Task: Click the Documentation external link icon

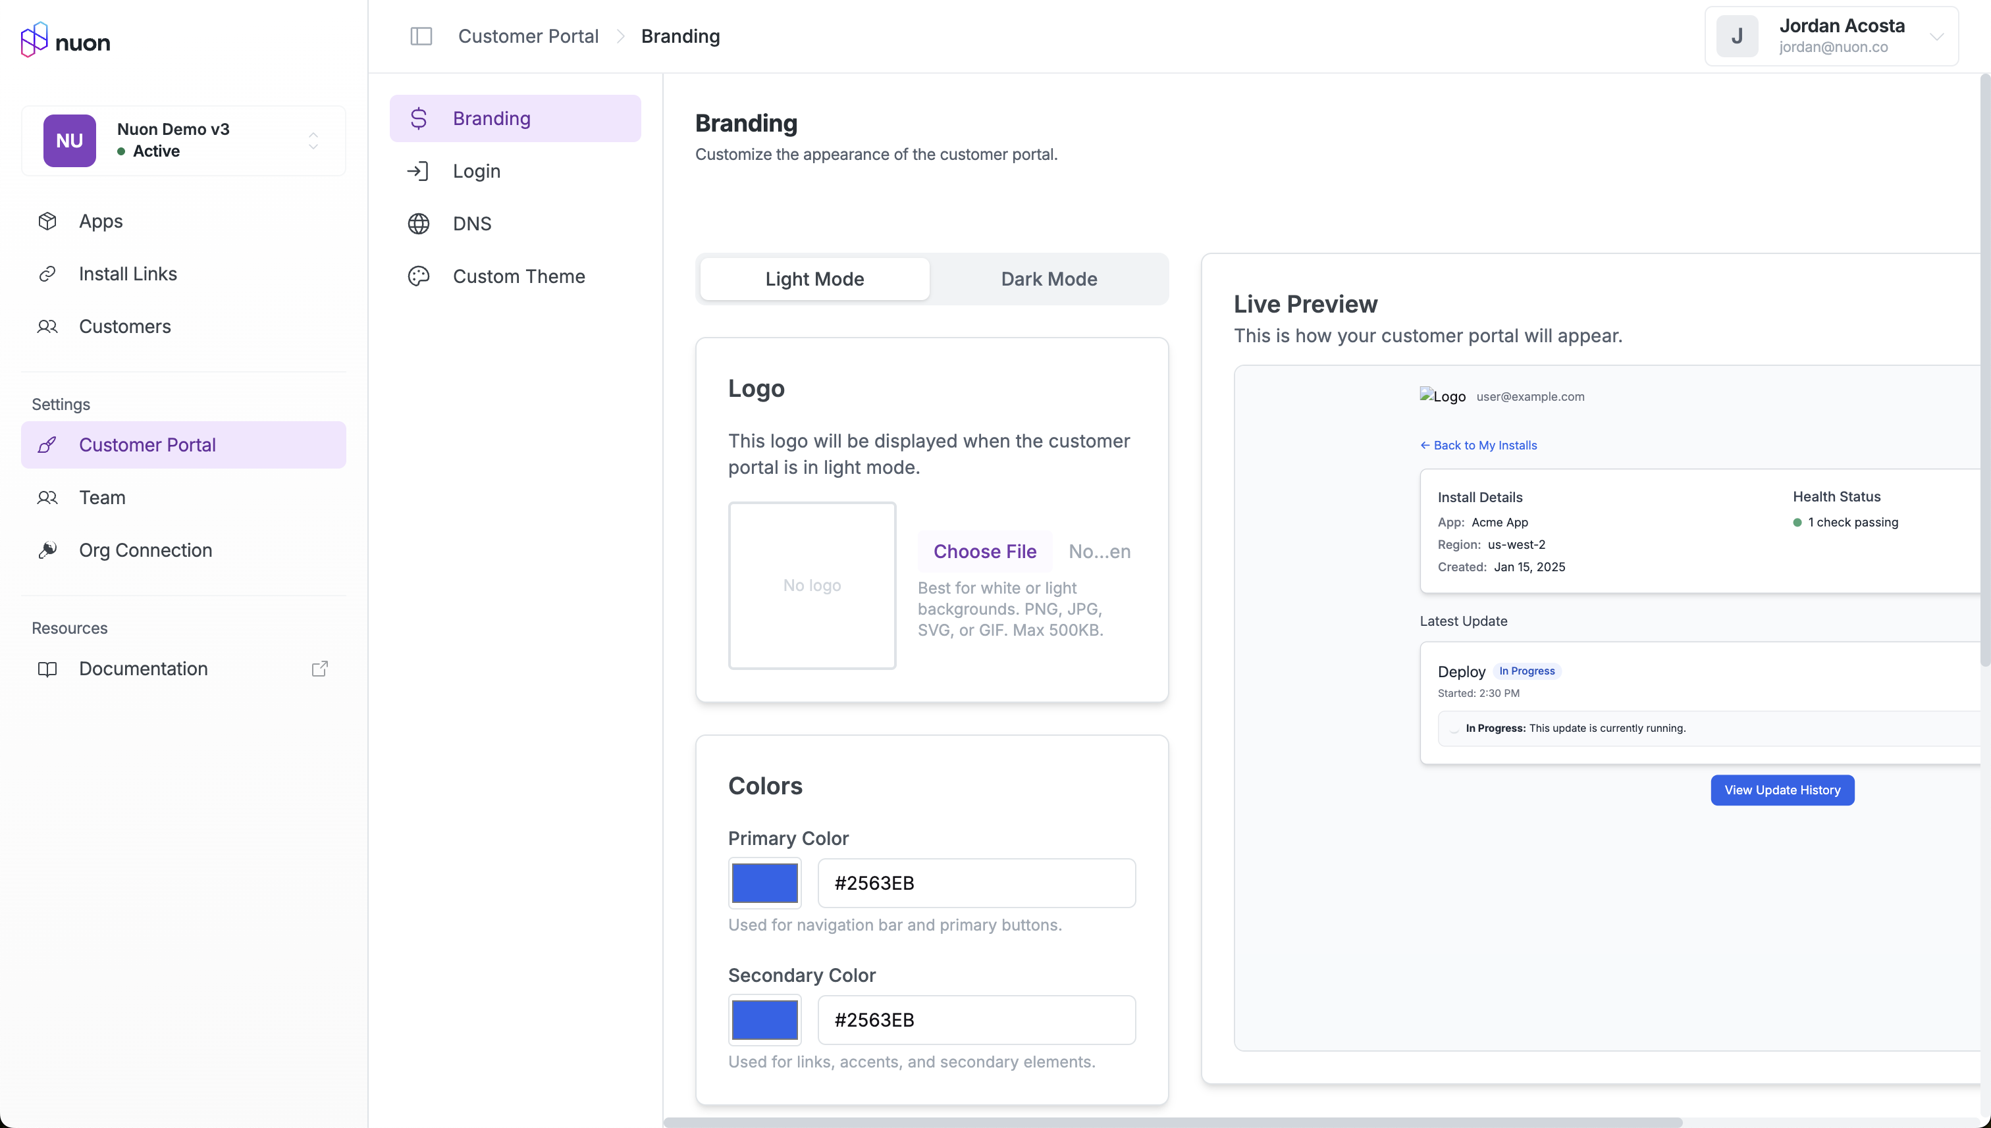Action: pos(319,668)
